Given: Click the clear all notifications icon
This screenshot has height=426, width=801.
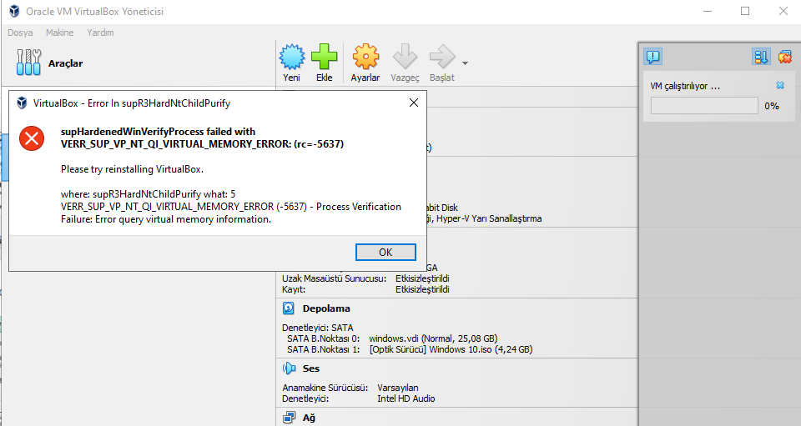Looking at the screenshot, I should pos(785,56).
